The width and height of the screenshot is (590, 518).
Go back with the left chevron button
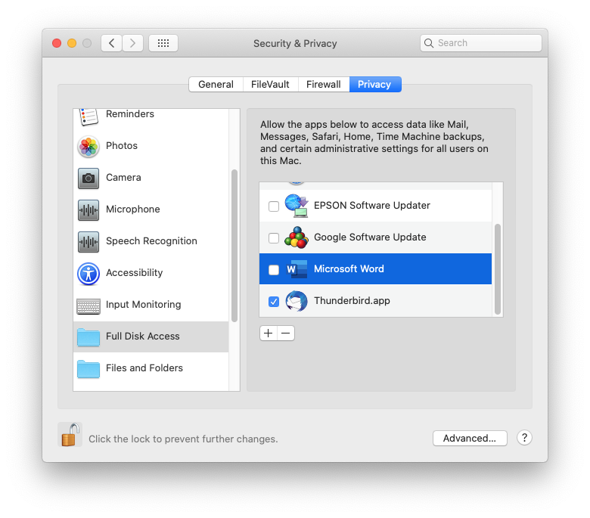pyautogui.click(x=111, y=43)
